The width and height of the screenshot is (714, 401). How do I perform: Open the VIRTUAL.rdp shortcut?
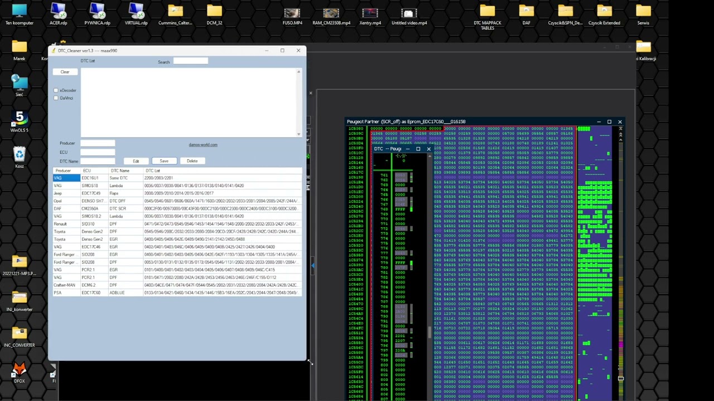tap(136, 15)
